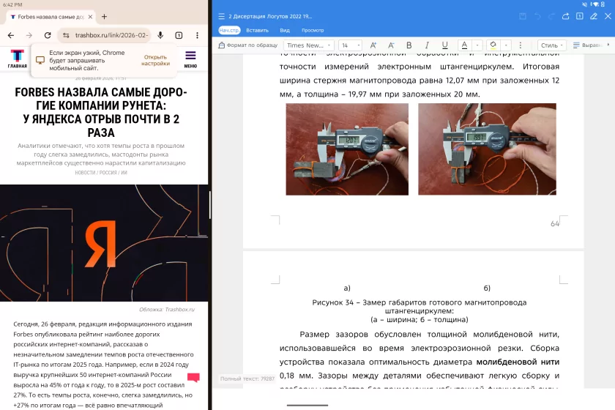The width and height of the screenshot is (615, 410).
Task: Select right caliper photo showing 19.97
Action: [x=487, y=149]
